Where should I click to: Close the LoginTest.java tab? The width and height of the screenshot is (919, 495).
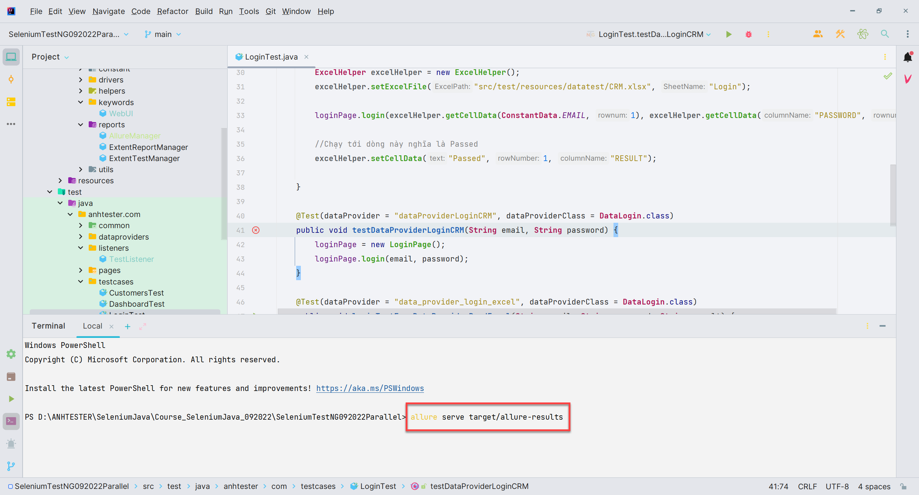(x=306, y=57)
